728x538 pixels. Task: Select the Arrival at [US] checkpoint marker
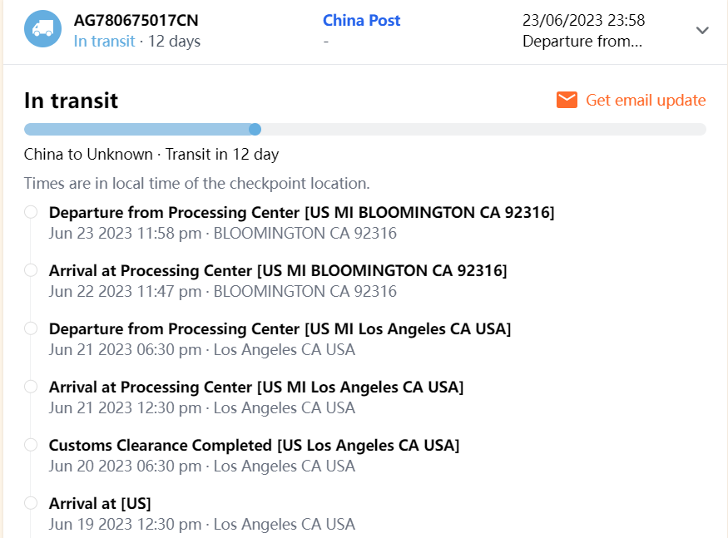pyautogui.click(x=31, y=503)
